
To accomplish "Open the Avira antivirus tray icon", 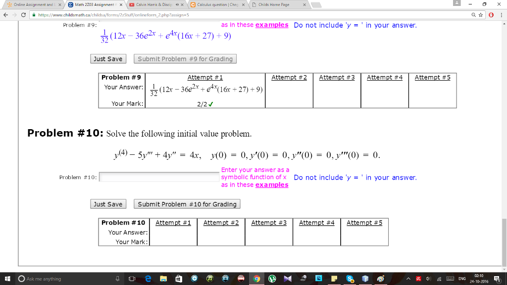I will pos(418,279).
